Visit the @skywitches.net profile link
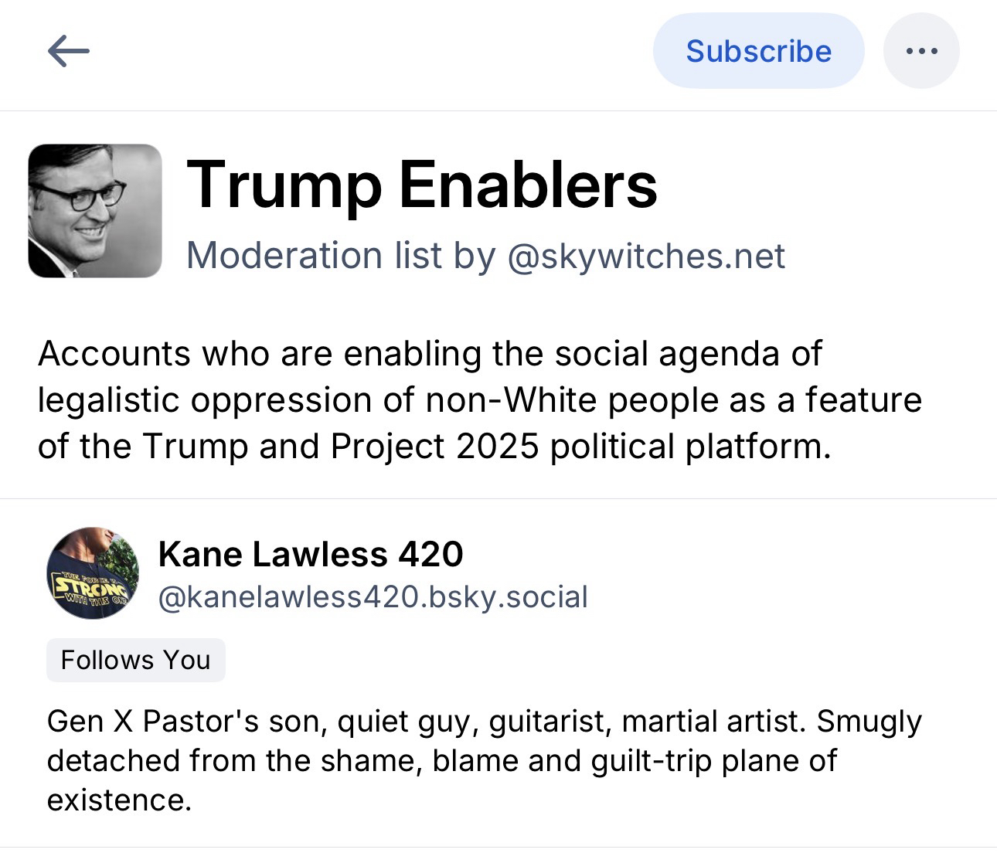This screenshot has width=997, height=863. pos(646,256)
